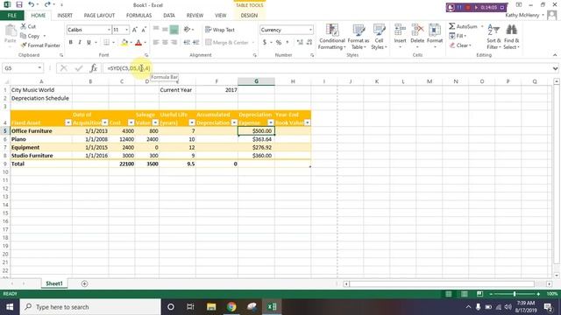Image resolution: width=561 pixels, height=315 pixels.
Task: Click the Copy icon
Action: click(24, 36)
